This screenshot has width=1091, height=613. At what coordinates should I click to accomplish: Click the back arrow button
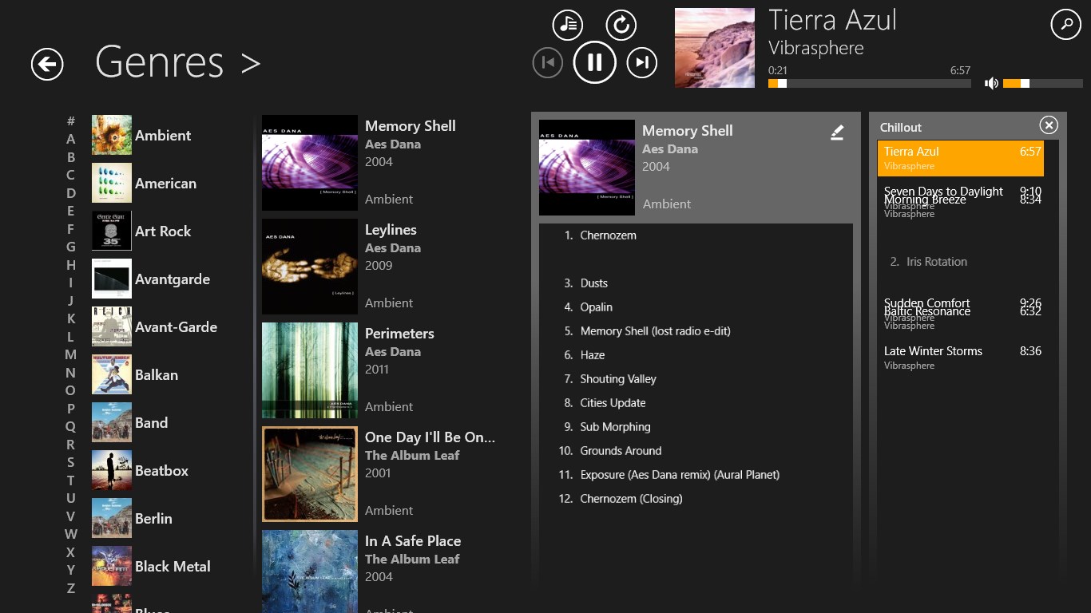point(47,64)
